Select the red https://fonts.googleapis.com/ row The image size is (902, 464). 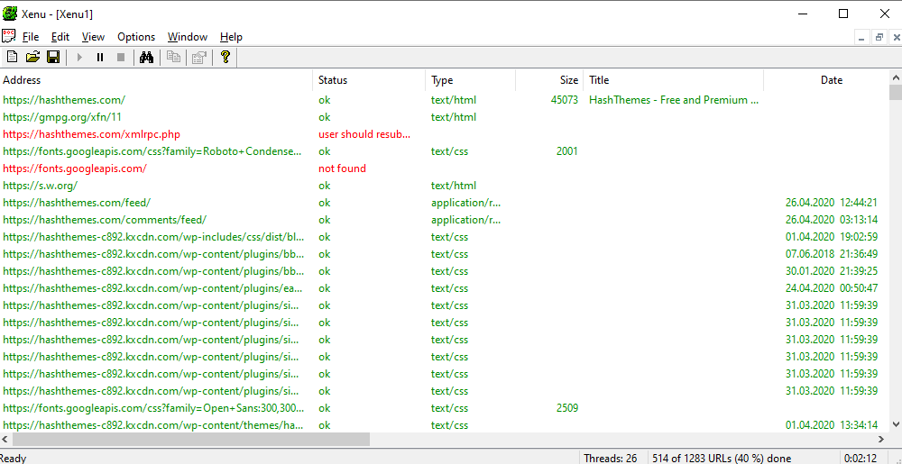[x=445, y=168]
